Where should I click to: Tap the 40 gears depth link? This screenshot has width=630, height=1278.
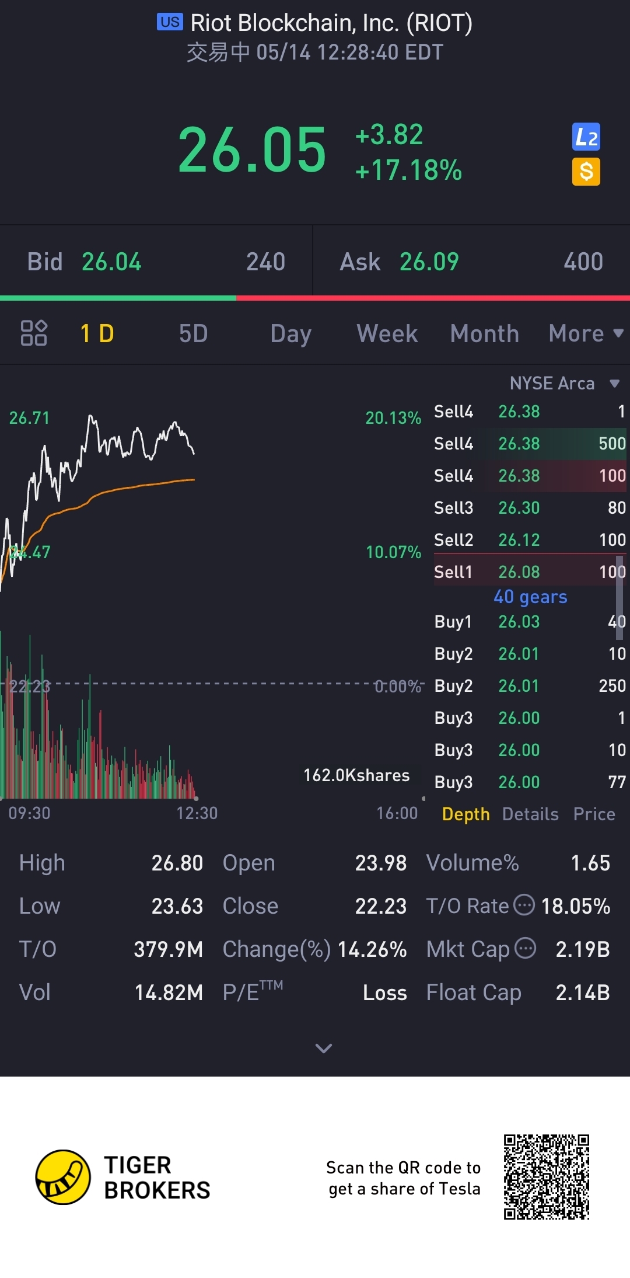[x=530, y=597]
